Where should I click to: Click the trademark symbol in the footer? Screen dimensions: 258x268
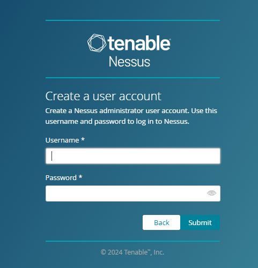149,250
